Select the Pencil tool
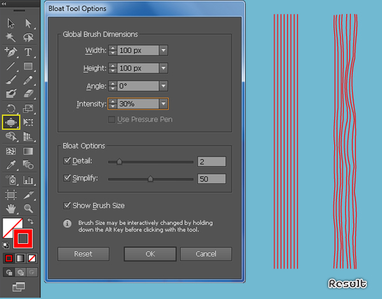 (x=28, y=80)
